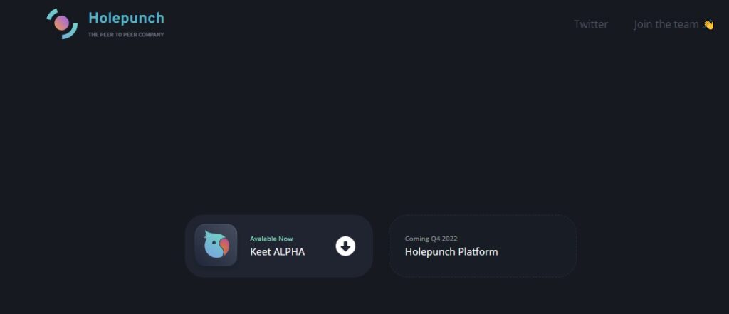Click the Holepunch wordmark text
Screen dimensions: 729x314
[126, 18]
